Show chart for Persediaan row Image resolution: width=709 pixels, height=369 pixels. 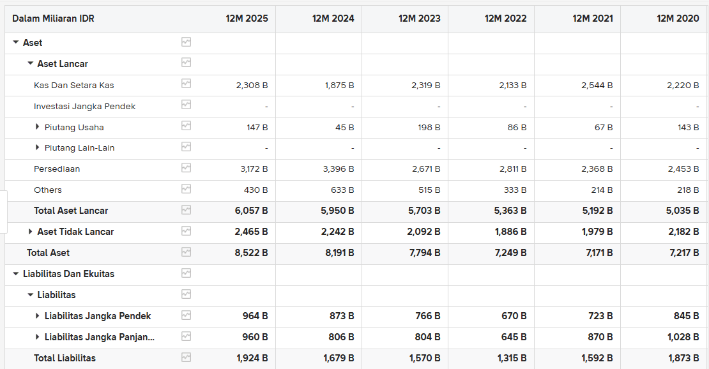point(186,168)
